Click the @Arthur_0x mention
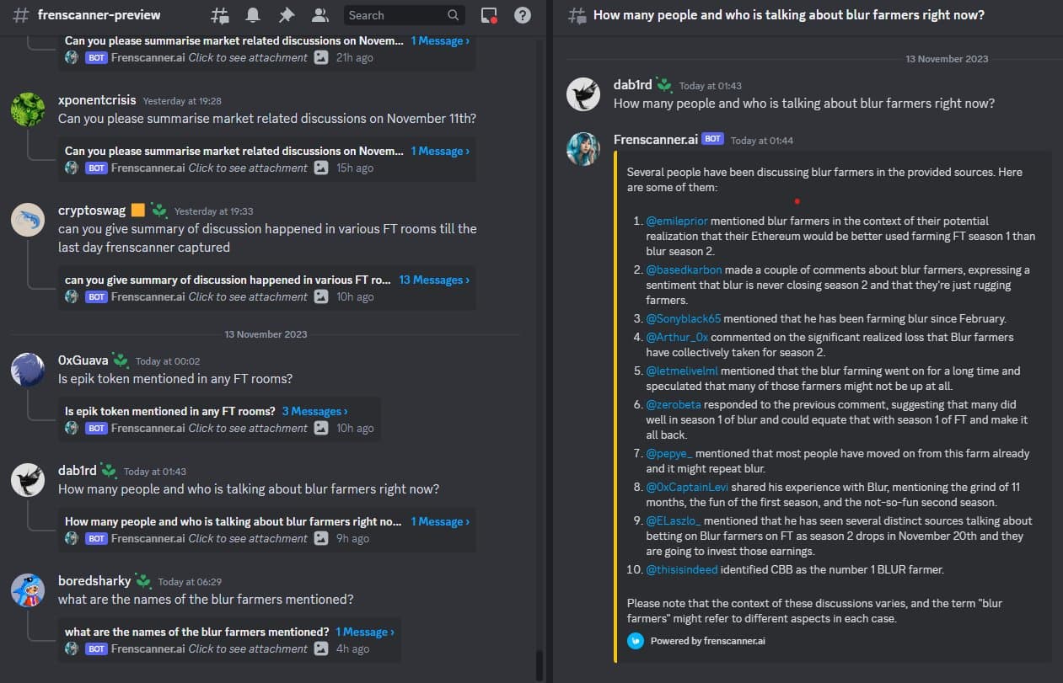This screenshot has height=683, width=1063. click(677, 337)
